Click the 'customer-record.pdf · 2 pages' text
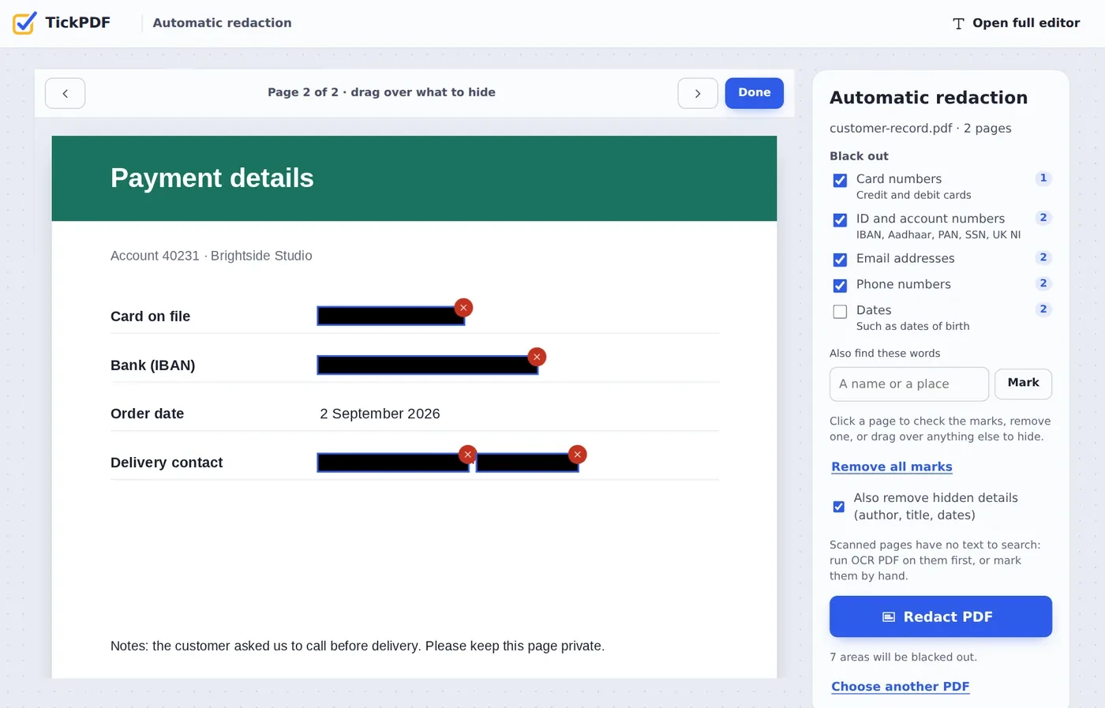 pyautogui.click(x=920, y=129)
